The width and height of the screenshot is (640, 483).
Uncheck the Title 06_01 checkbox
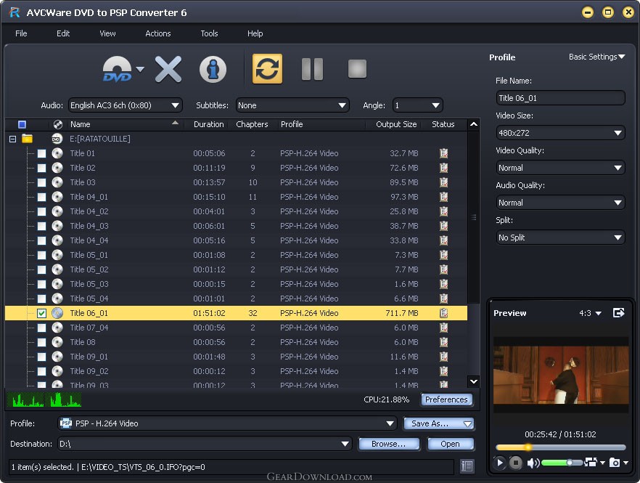point(41,313)
